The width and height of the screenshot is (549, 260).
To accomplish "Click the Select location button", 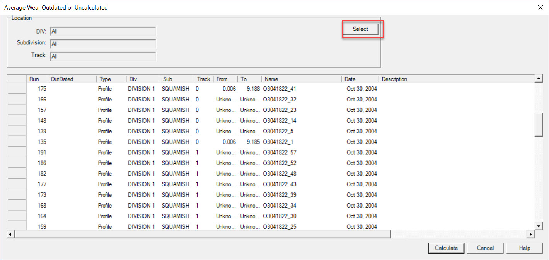I will [x=360, y=29].
